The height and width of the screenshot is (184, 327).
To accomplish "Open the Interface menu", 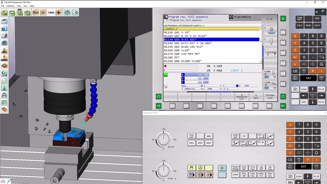I will tap(10, 6).
